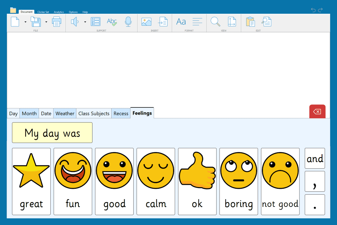Click the redo arrow
This screenshot has width=337, height=225.
[321, 10]
